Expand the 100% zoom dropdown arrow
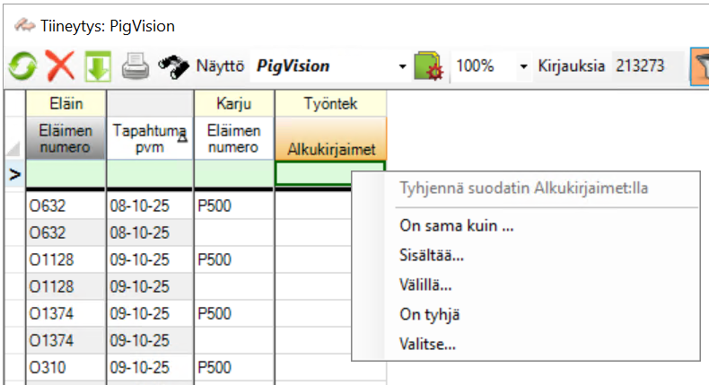 (523, 66)
